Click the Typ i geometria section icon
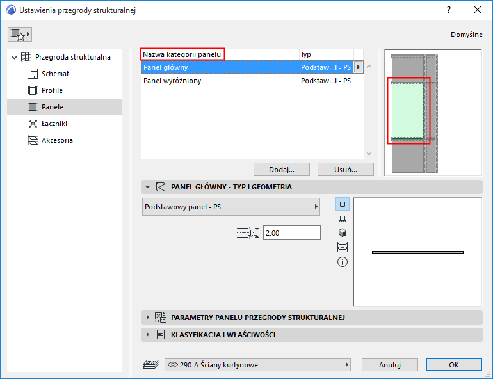 tap(161, 187)
